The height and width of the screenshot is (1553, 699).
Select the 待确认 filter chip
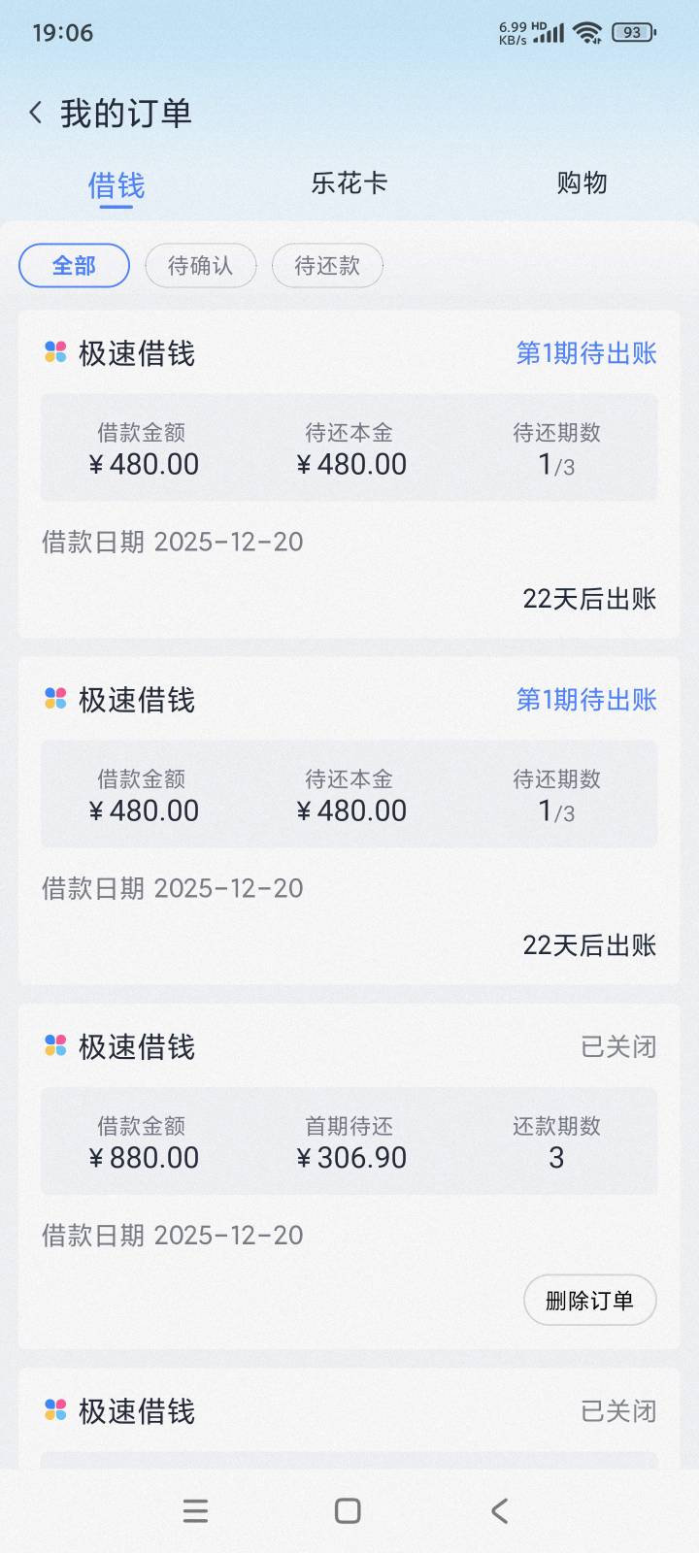pos(200,266)
